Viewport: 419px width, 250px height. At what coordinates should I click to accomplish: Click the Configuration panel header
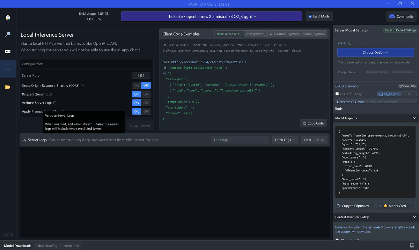click(87, 64)
